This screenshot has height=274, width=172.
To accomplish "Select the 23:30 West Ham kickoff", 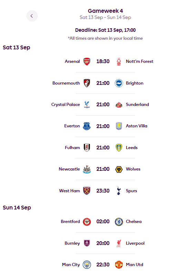I will (103, 191).
